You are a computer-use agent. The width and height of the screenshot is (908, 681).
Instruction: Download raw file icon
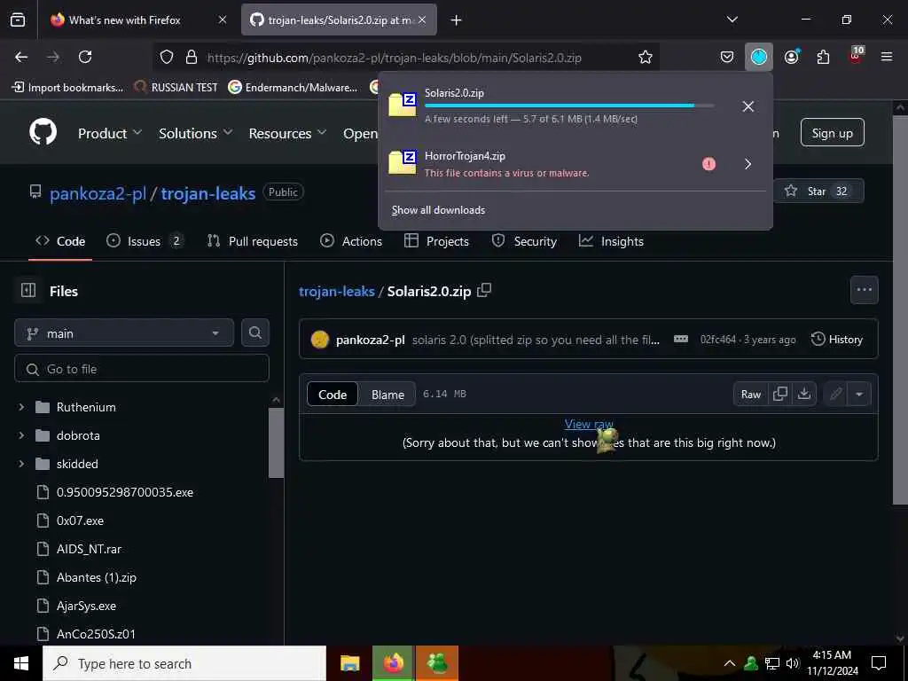803,394
